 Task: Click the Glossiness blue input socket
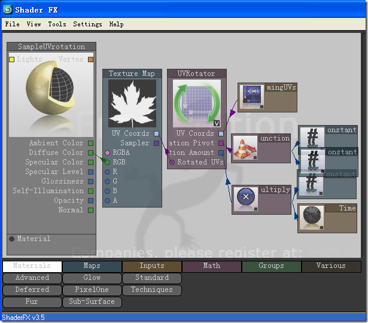tap(90, 182)
